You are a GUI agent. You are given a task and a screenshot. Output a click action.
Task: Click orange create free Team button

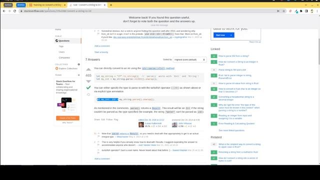[68, 118]
